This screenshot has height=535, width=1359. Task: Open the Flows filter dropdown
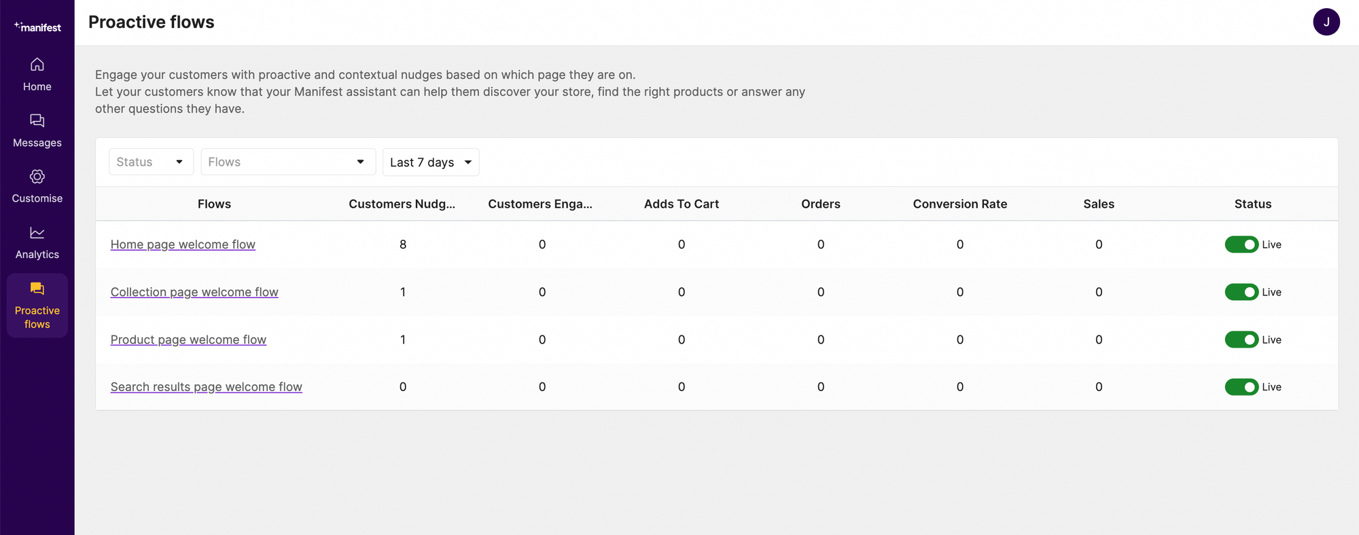click(x=288, y=162)
